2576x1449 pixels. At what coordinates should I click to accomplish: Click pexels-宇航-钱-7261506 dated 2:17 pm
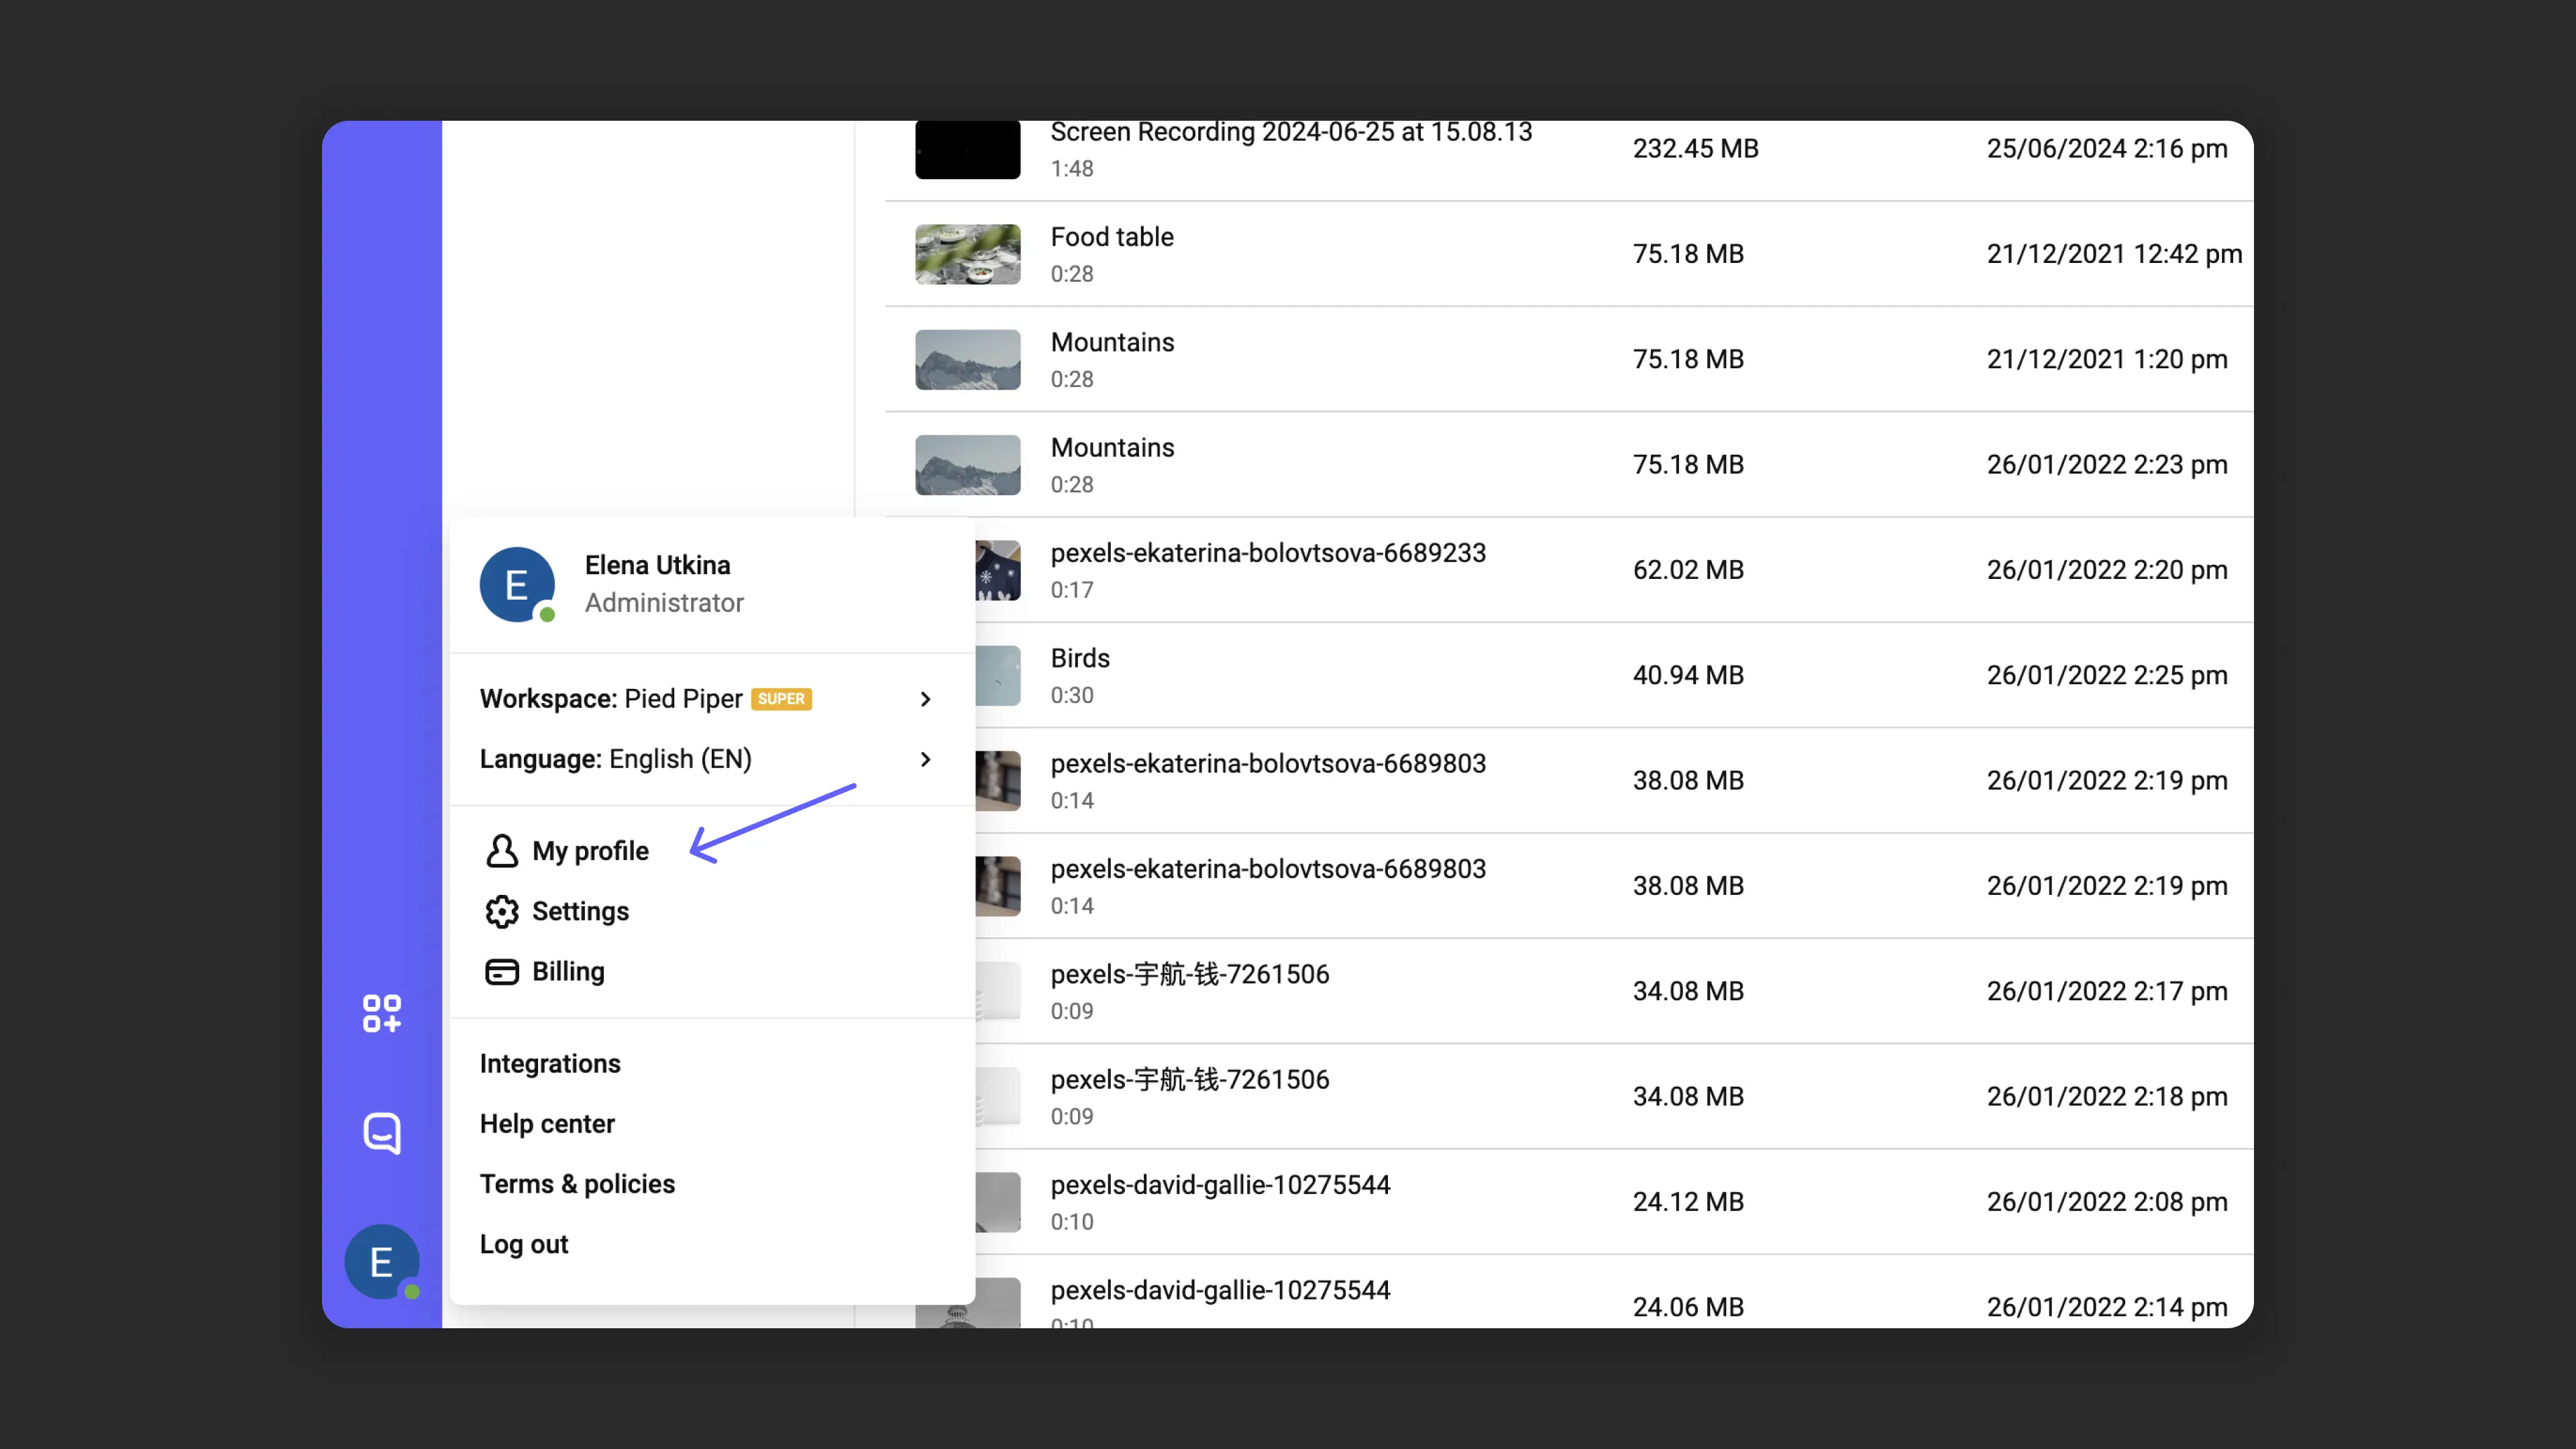[x=1189, y=974]
